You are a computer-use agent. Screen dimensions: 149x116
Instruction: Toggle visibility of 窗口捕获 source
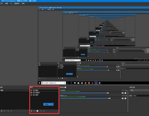pos(31,95)
